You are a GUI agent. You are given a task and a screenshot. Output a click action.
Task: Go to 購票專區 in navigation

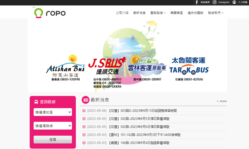coord(177,13)
